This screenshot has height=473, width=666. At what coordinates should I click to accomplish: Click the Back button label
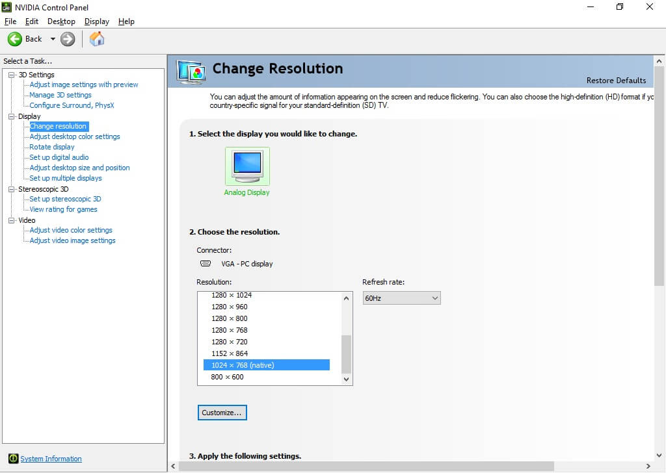pyautogui.click(x=34, y=39)
